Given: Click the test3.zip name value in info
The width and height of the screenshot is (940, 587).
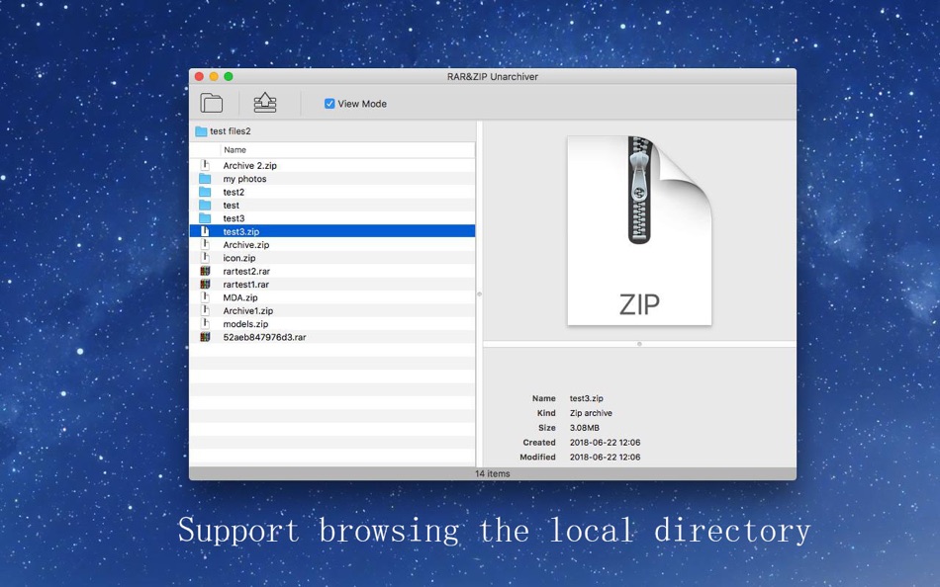Looking at the screenshot, I should [587, 398].
